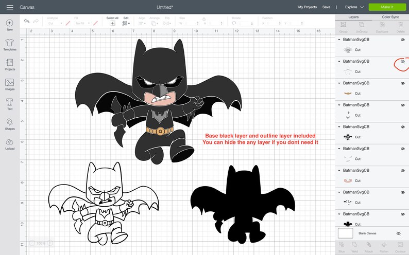This screenshot has width=409, height=255.
Task: Hide the bottom black silhouette layer
Action: [403, 214]
